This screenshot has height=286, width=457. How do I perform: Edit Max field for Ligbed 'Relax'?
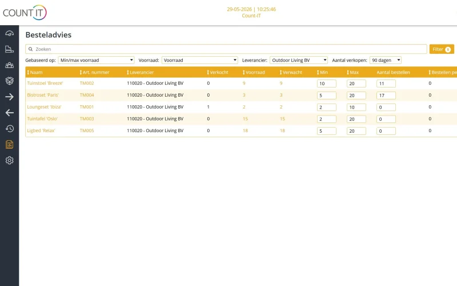click(x=356, y=131)
